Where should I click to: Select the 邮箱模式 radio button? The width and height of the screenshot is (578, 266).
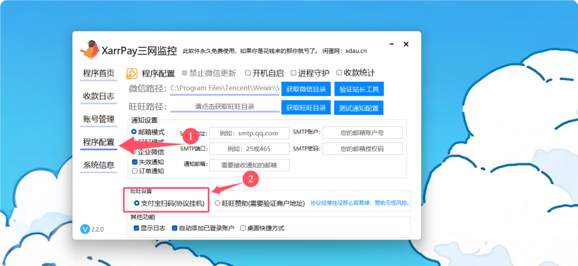click(x=134, y=131)
